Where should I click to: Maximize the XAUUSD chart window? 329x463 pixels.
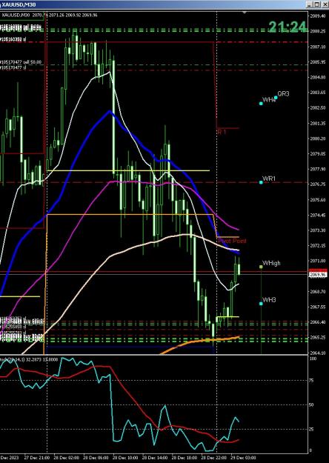317,4
